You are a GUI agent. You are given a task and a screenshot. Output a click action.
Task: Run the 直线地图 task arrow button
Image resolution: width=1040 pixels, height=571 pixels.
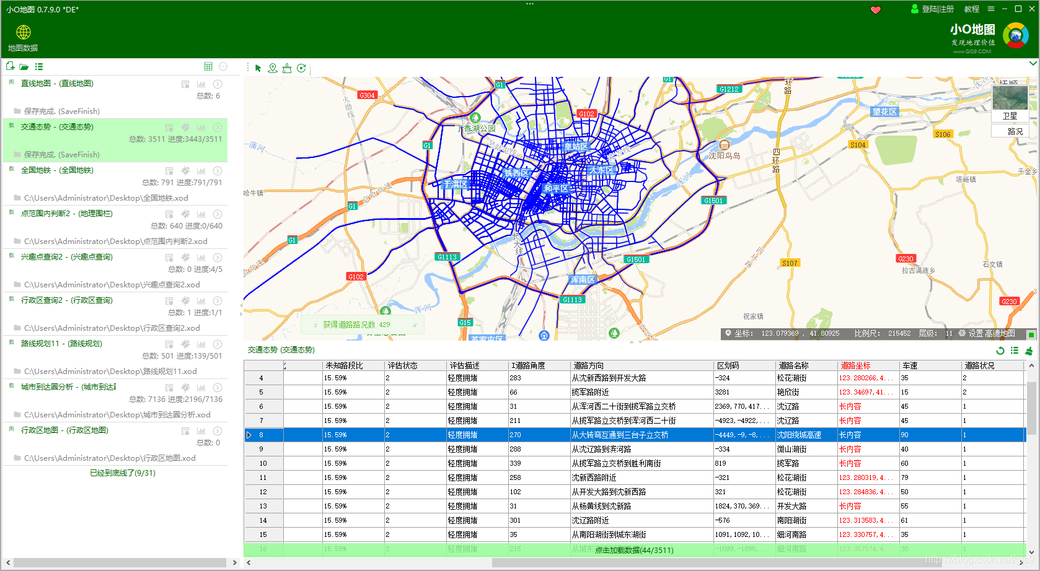(x=218, y=84)
